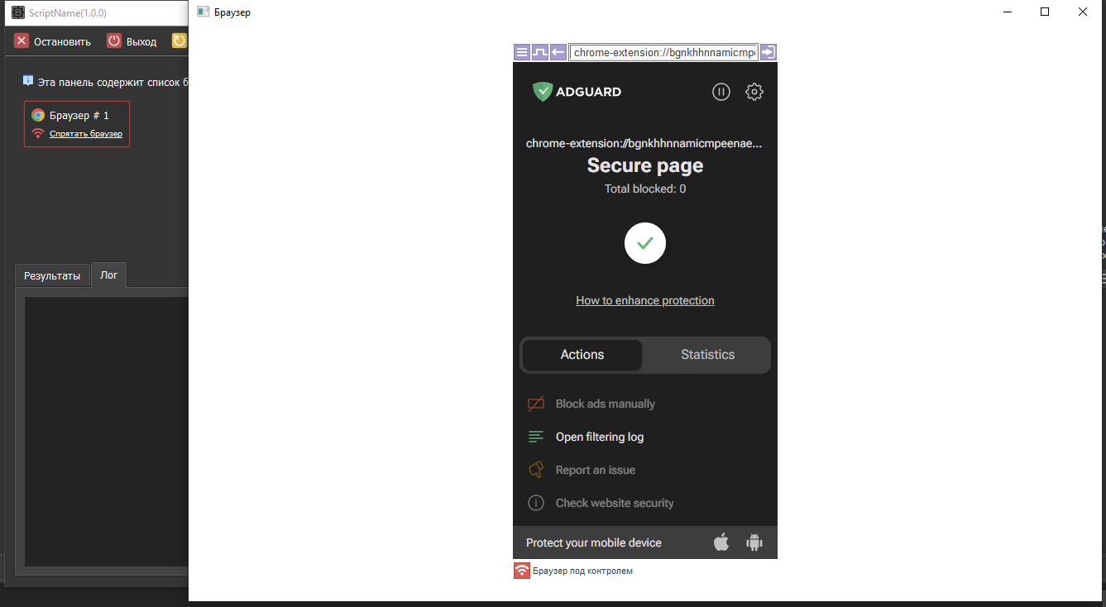This screenshot has width=1106, height=607.
Task: Click the AdGuard shield logo
Action: (x=542, y=92)
